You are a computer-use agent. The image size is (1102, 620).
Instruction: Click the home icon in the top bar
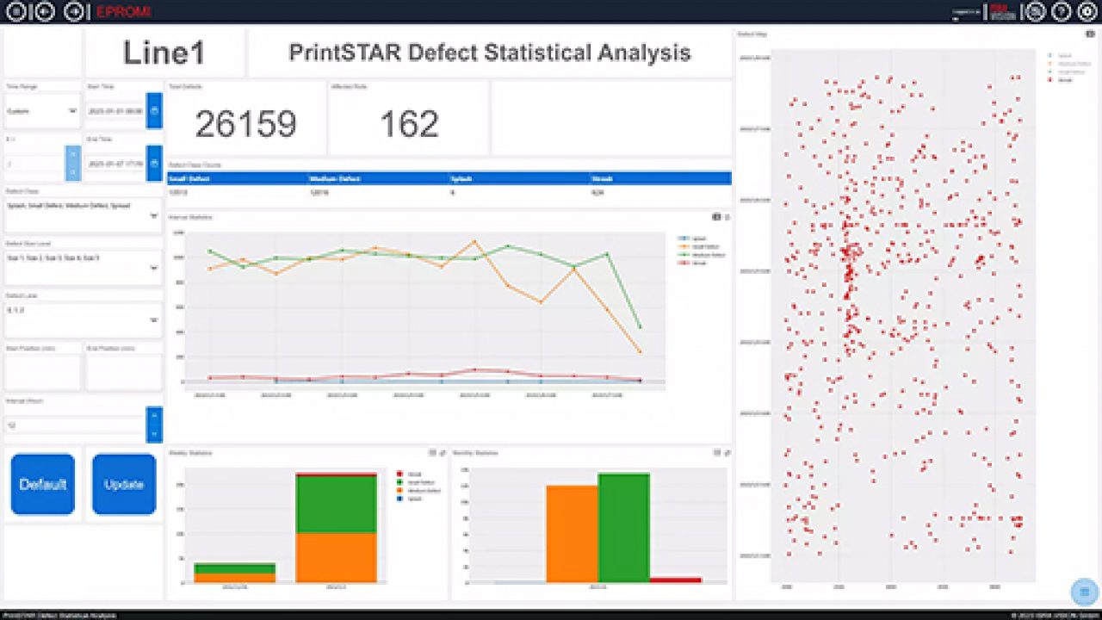15,12
